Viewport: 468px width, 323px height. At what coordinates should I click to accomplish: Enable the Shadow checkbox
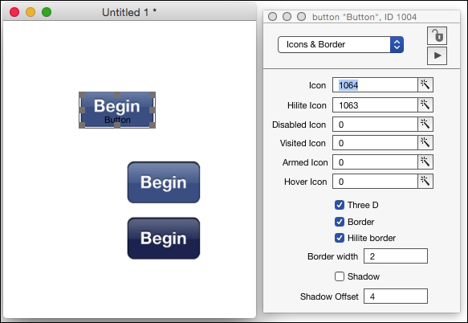340,276
